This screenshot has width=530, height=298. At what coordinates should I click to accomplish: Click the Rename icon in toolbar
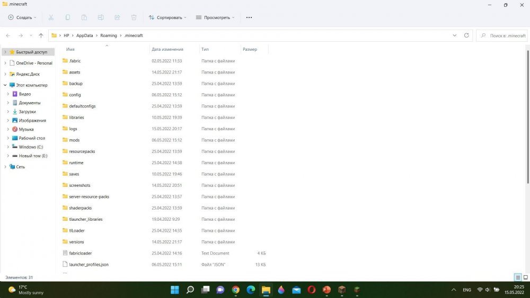click(101, 17)
